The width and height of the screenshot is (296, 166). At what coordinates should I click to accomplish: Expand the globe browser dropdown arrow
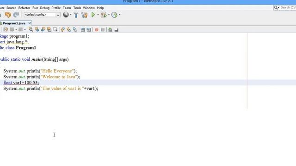(71, 14)
